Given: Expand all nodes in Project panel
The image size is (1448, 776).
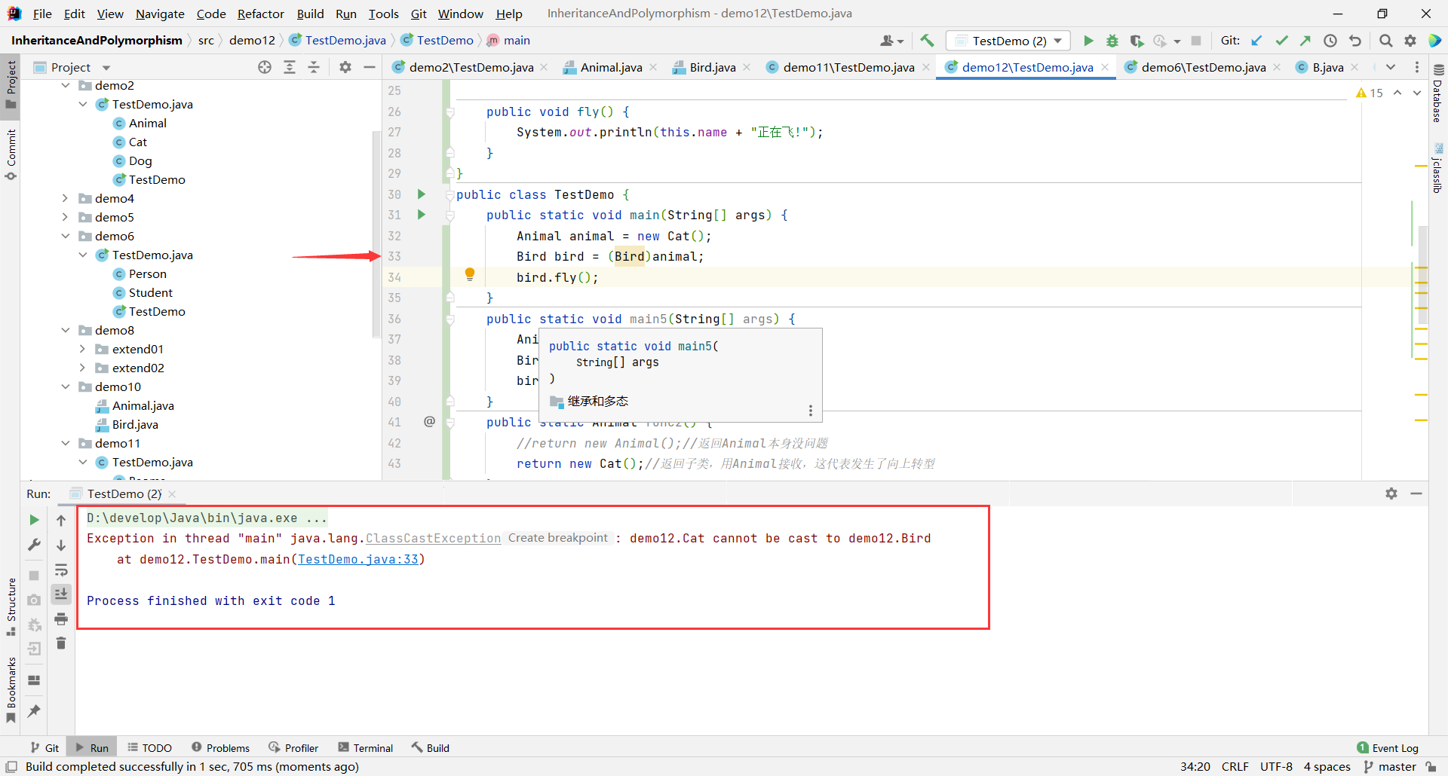Looking at the screenshot, I should (290, 67).
